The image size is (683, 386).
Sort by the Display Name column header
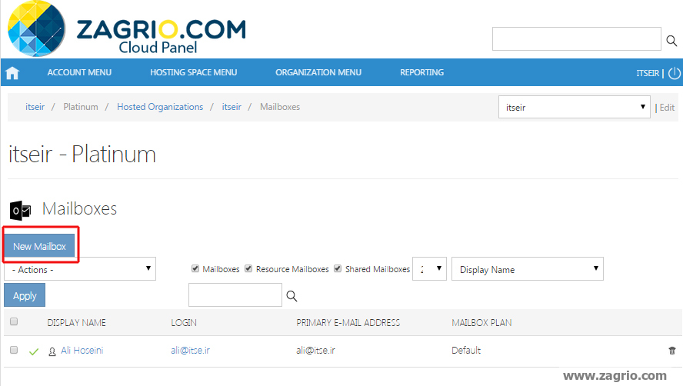[x=77, y=323]
